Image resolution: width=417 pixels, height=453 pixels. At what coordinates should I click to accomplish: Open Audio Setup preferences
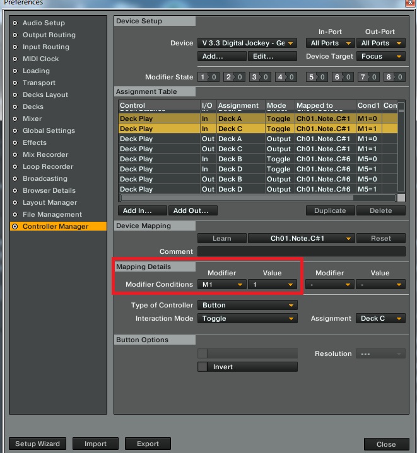(44, 23)
